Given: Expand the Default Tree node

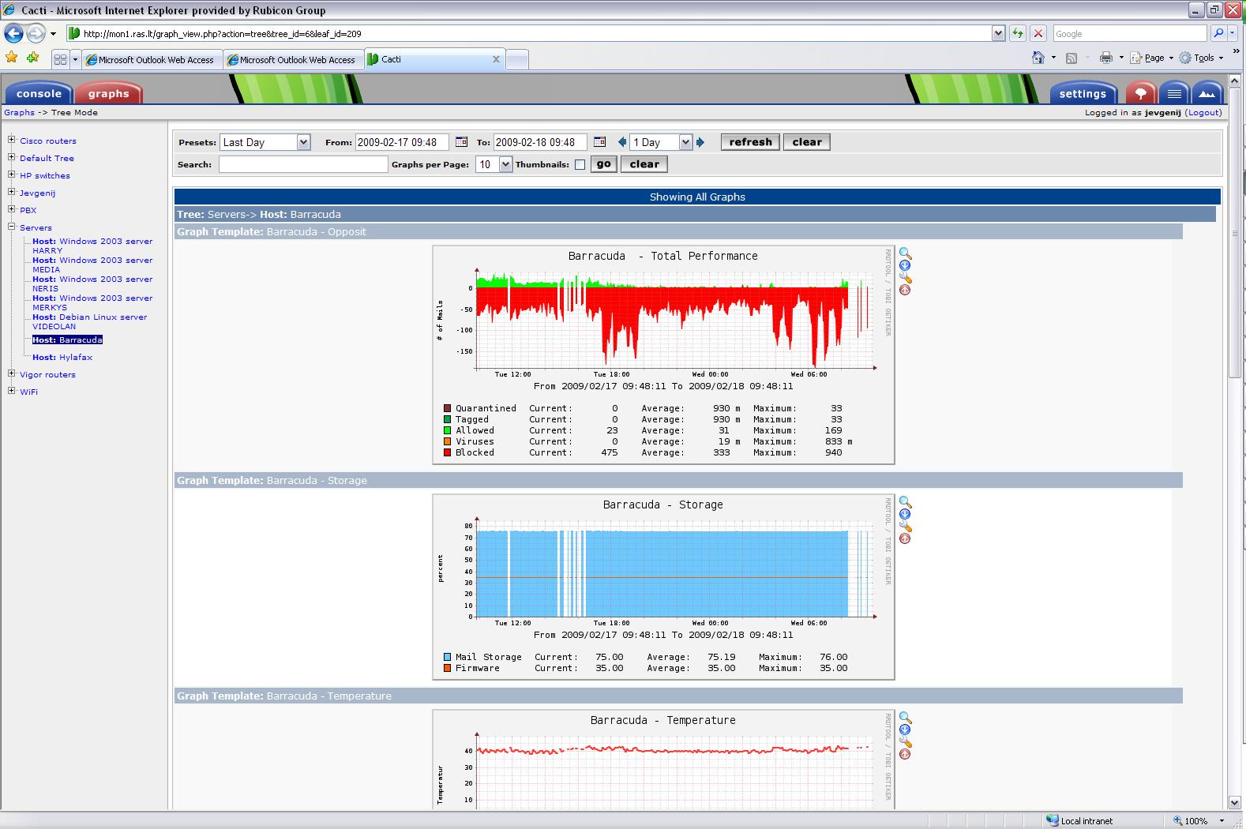Looking at the screenshot, I should 12,157.
